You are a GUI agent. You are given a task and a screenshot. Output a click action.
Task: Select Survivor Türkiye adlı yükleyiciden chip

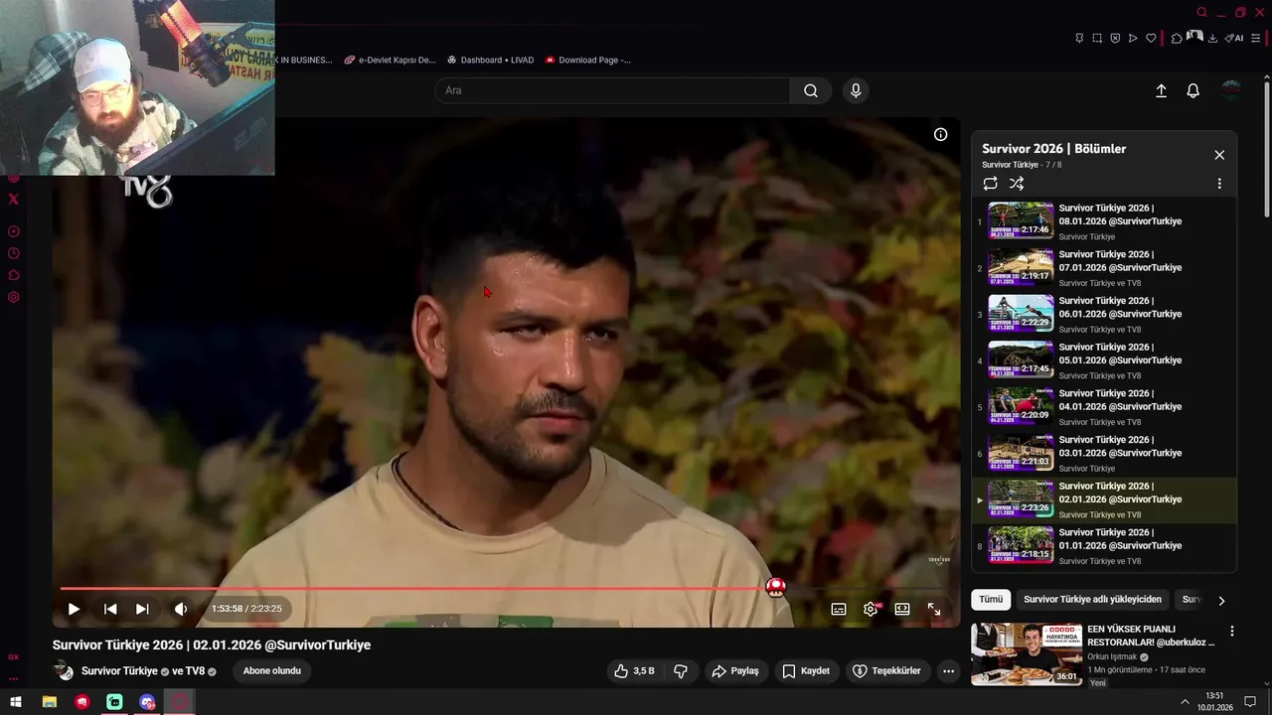click(x=1092, y=600)
